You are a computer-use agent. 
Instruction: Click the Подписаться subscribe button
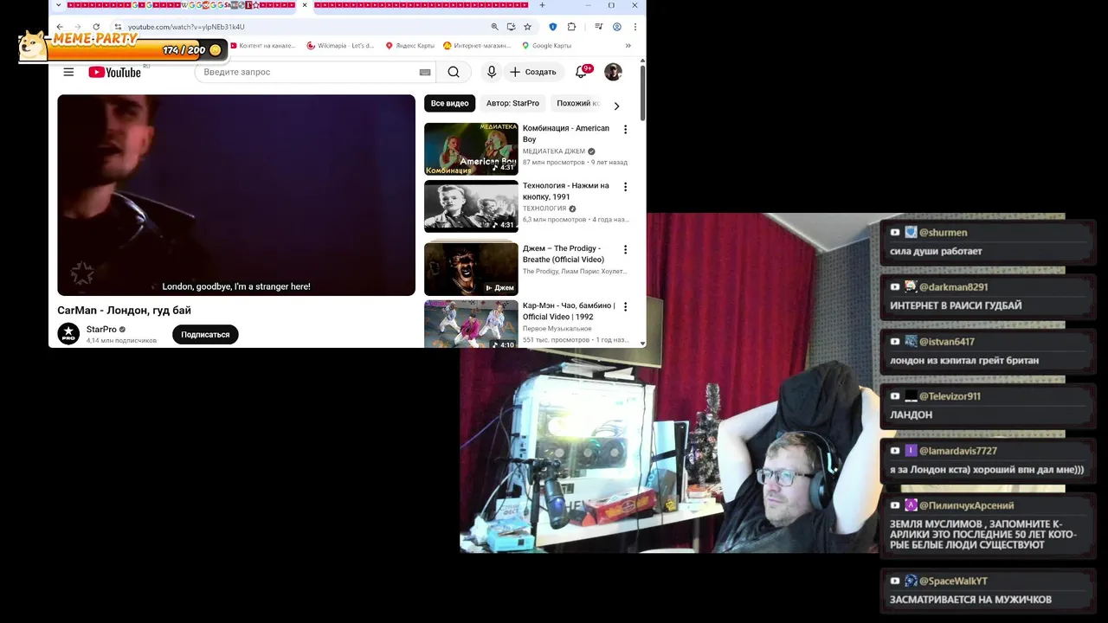205,335
